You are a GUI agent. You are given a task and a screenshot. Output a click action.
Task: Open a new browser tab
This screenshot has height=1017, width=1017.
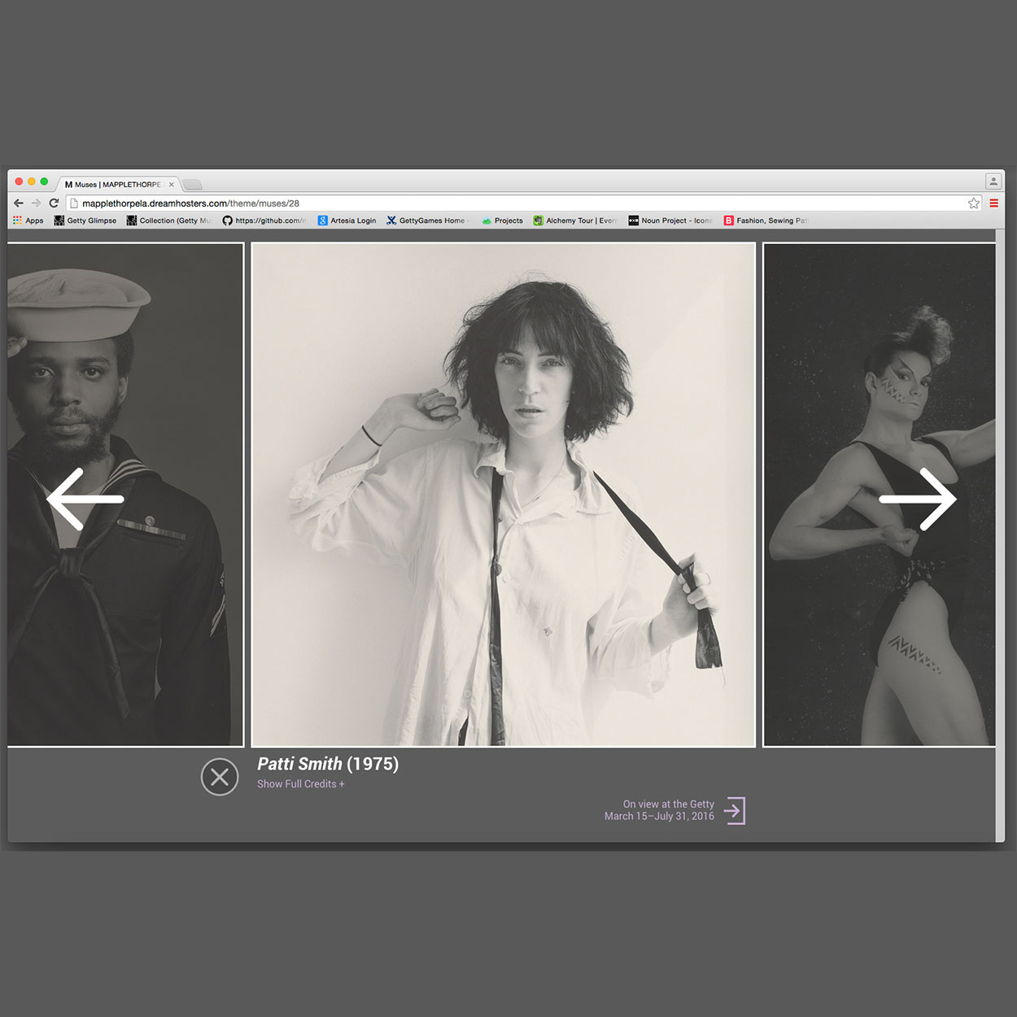(192, 185)
